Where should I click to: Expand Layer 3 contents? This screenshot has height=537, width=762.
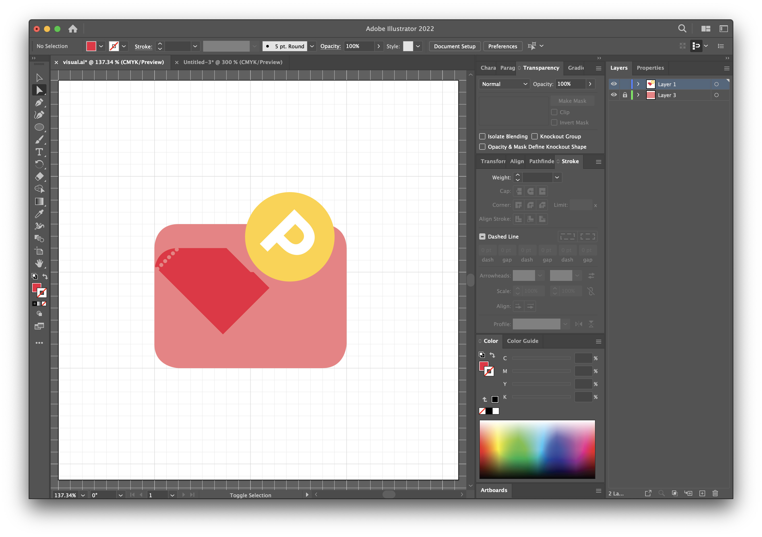(x=638, y=95)
